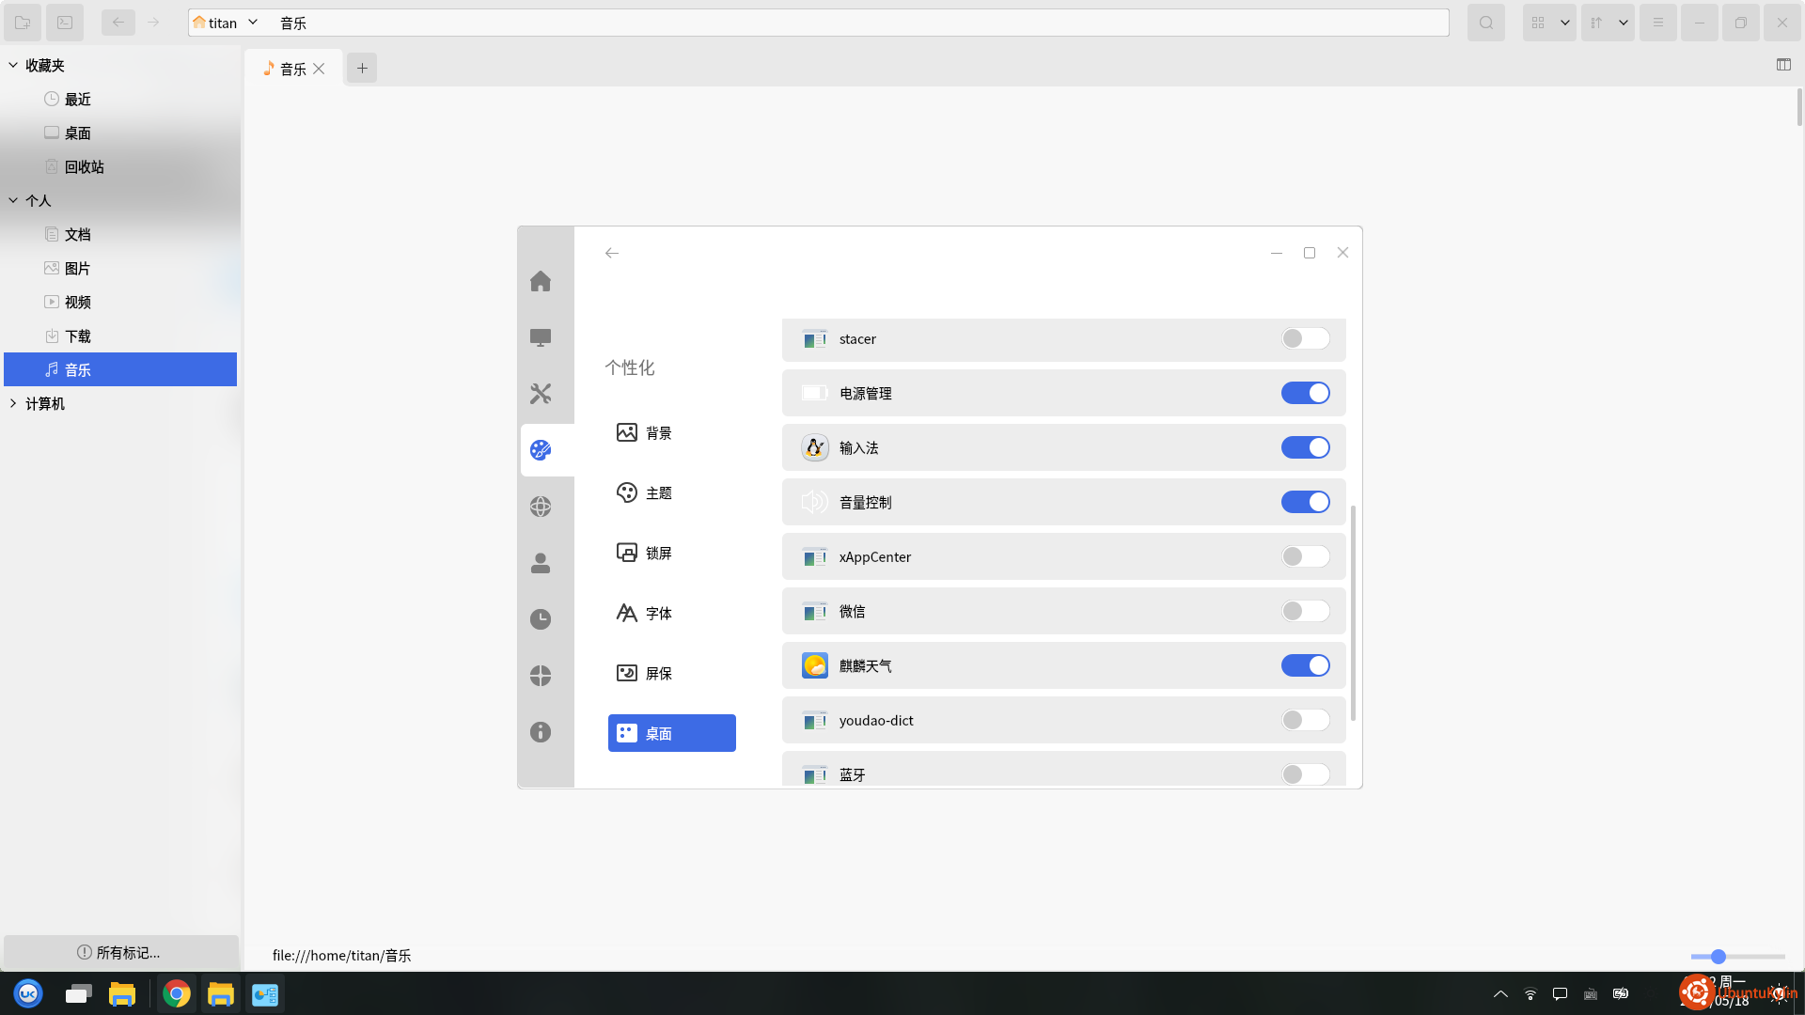Adjust the icon zoom slider
The height and width of the screenshot is (1015, 1805).
1719,957
